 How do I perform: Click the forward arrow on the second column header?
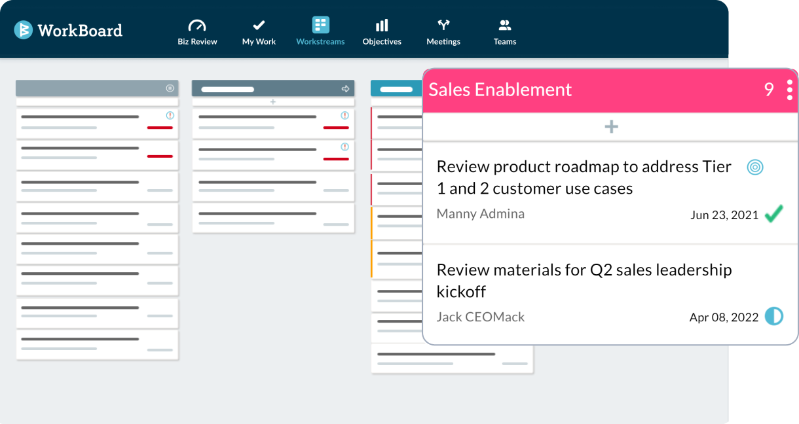346,89
